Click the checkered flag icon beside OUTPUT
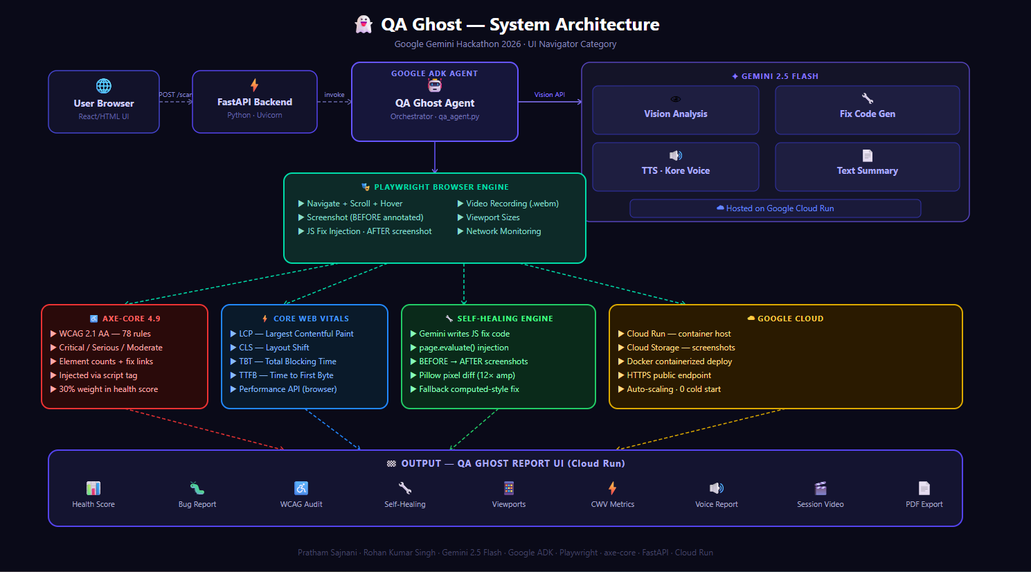Screen dimensions: 1031x572 [x=392, y=463]
